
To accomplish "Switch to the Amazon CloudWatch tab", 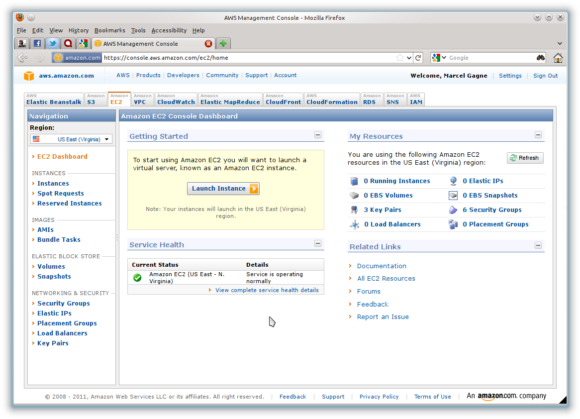I will pos(176,99).
